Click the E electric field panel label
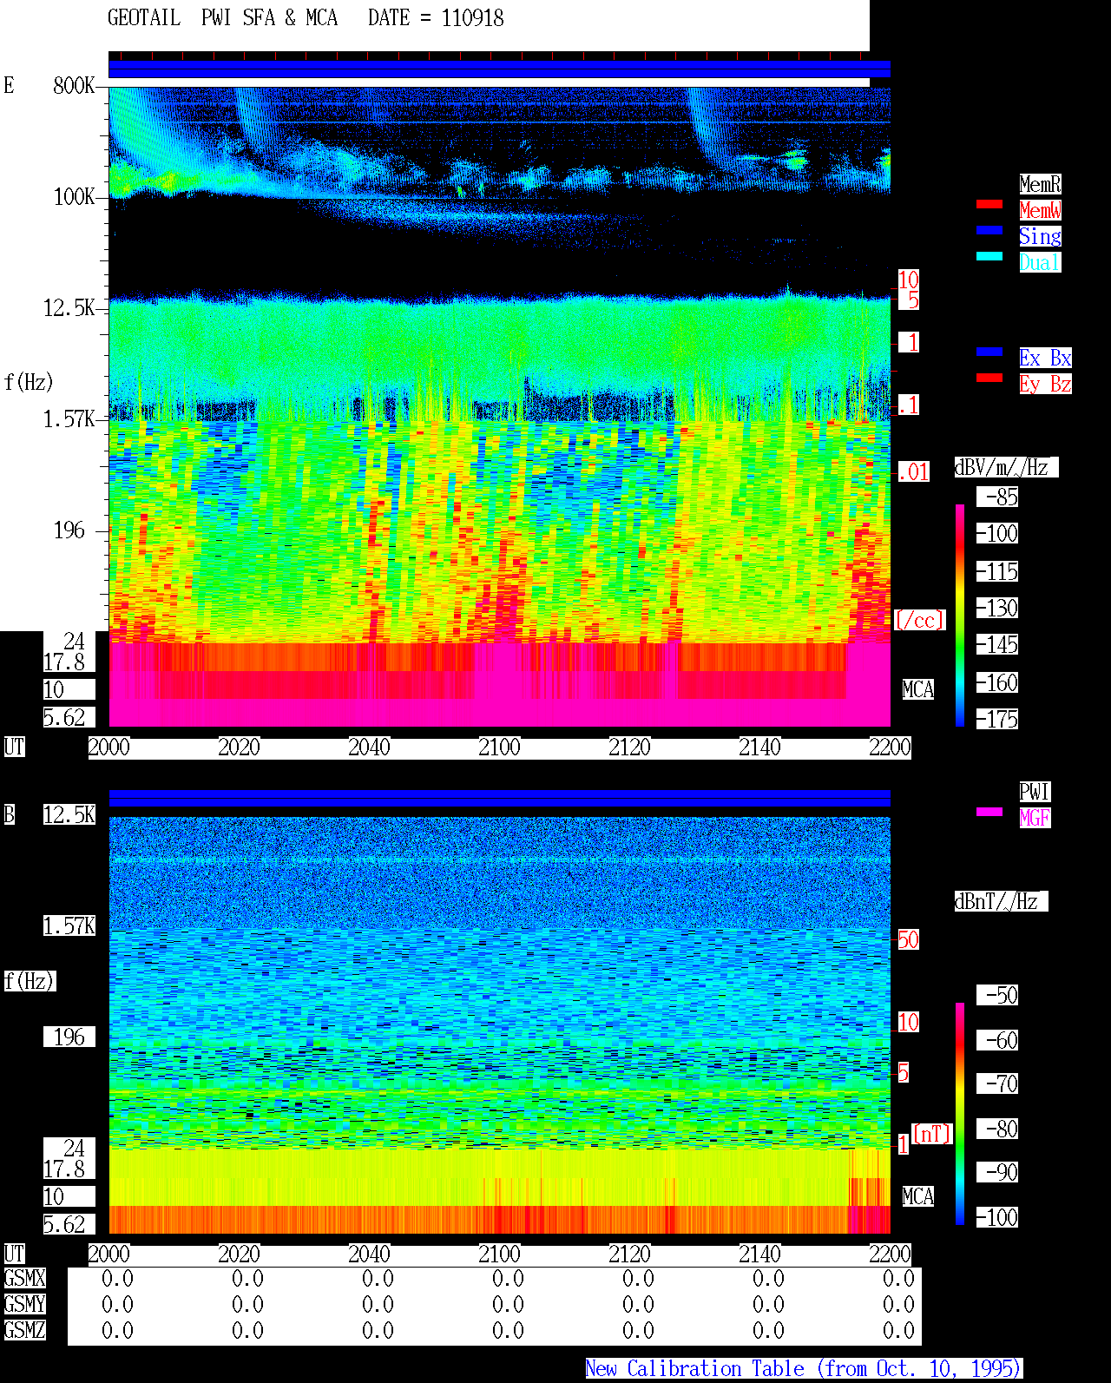1111x1383 pixels. click(x=9, y=85)
